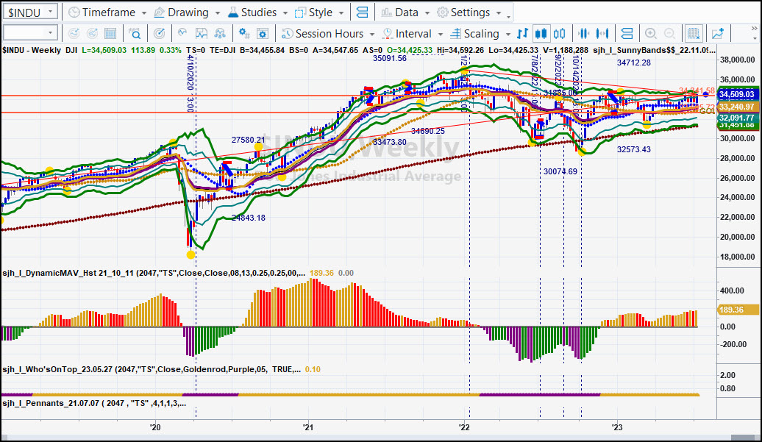Click the window gear settings icon

tap(263, 34)
